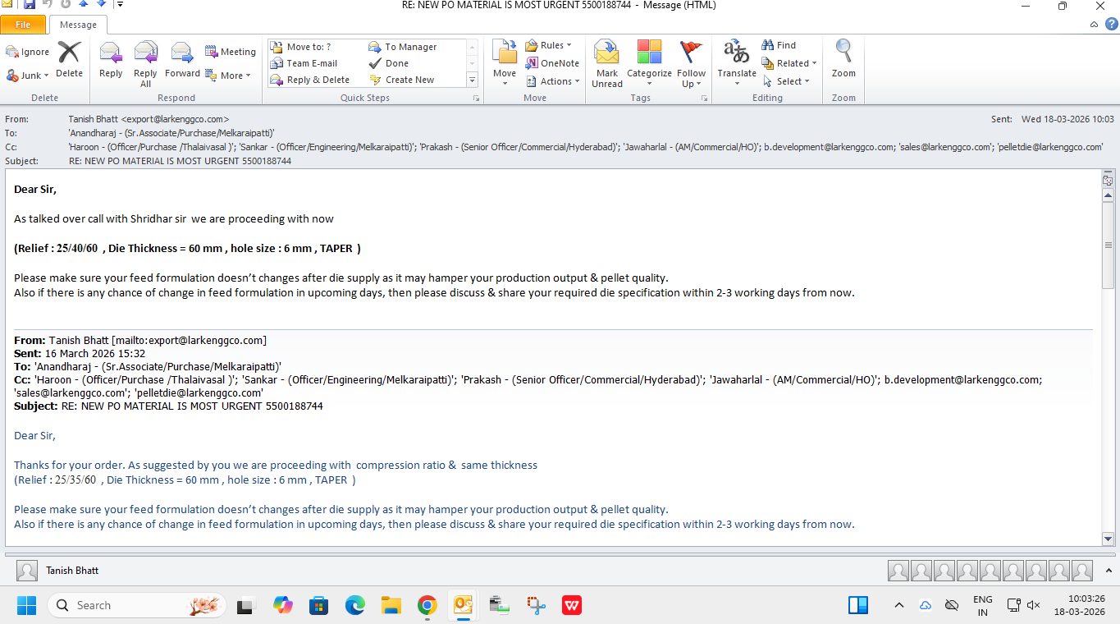Create a Meeting from this email

coord(231,52)
